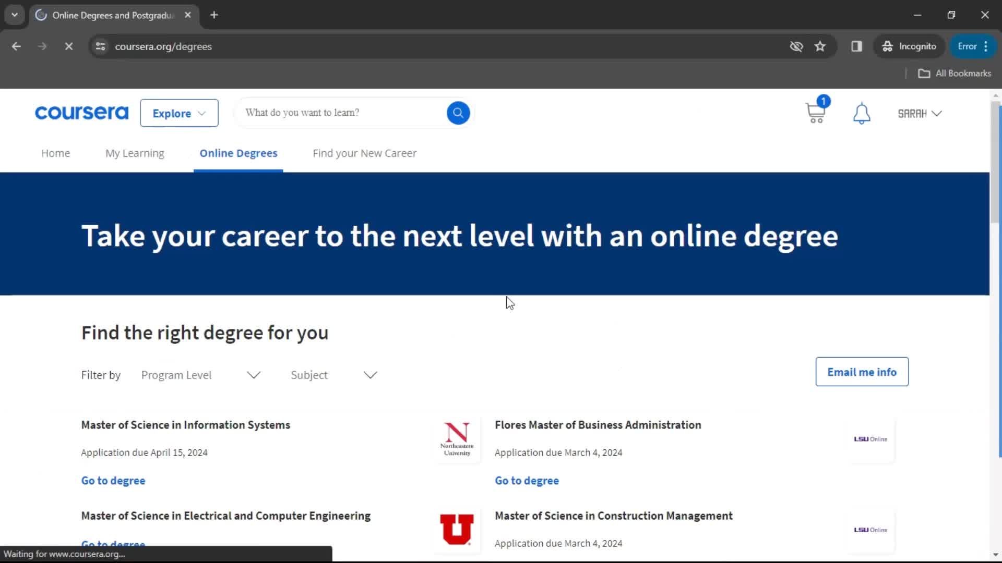Screen dimensions: 1002x563
Task: Click the bookmark star icon in address bar
Action: pyautogui.click(x=820, y=46)
